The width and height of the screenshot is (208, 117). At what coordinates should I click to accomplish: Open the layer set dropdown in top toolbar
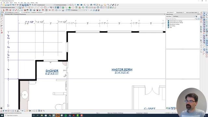(45, 5)
